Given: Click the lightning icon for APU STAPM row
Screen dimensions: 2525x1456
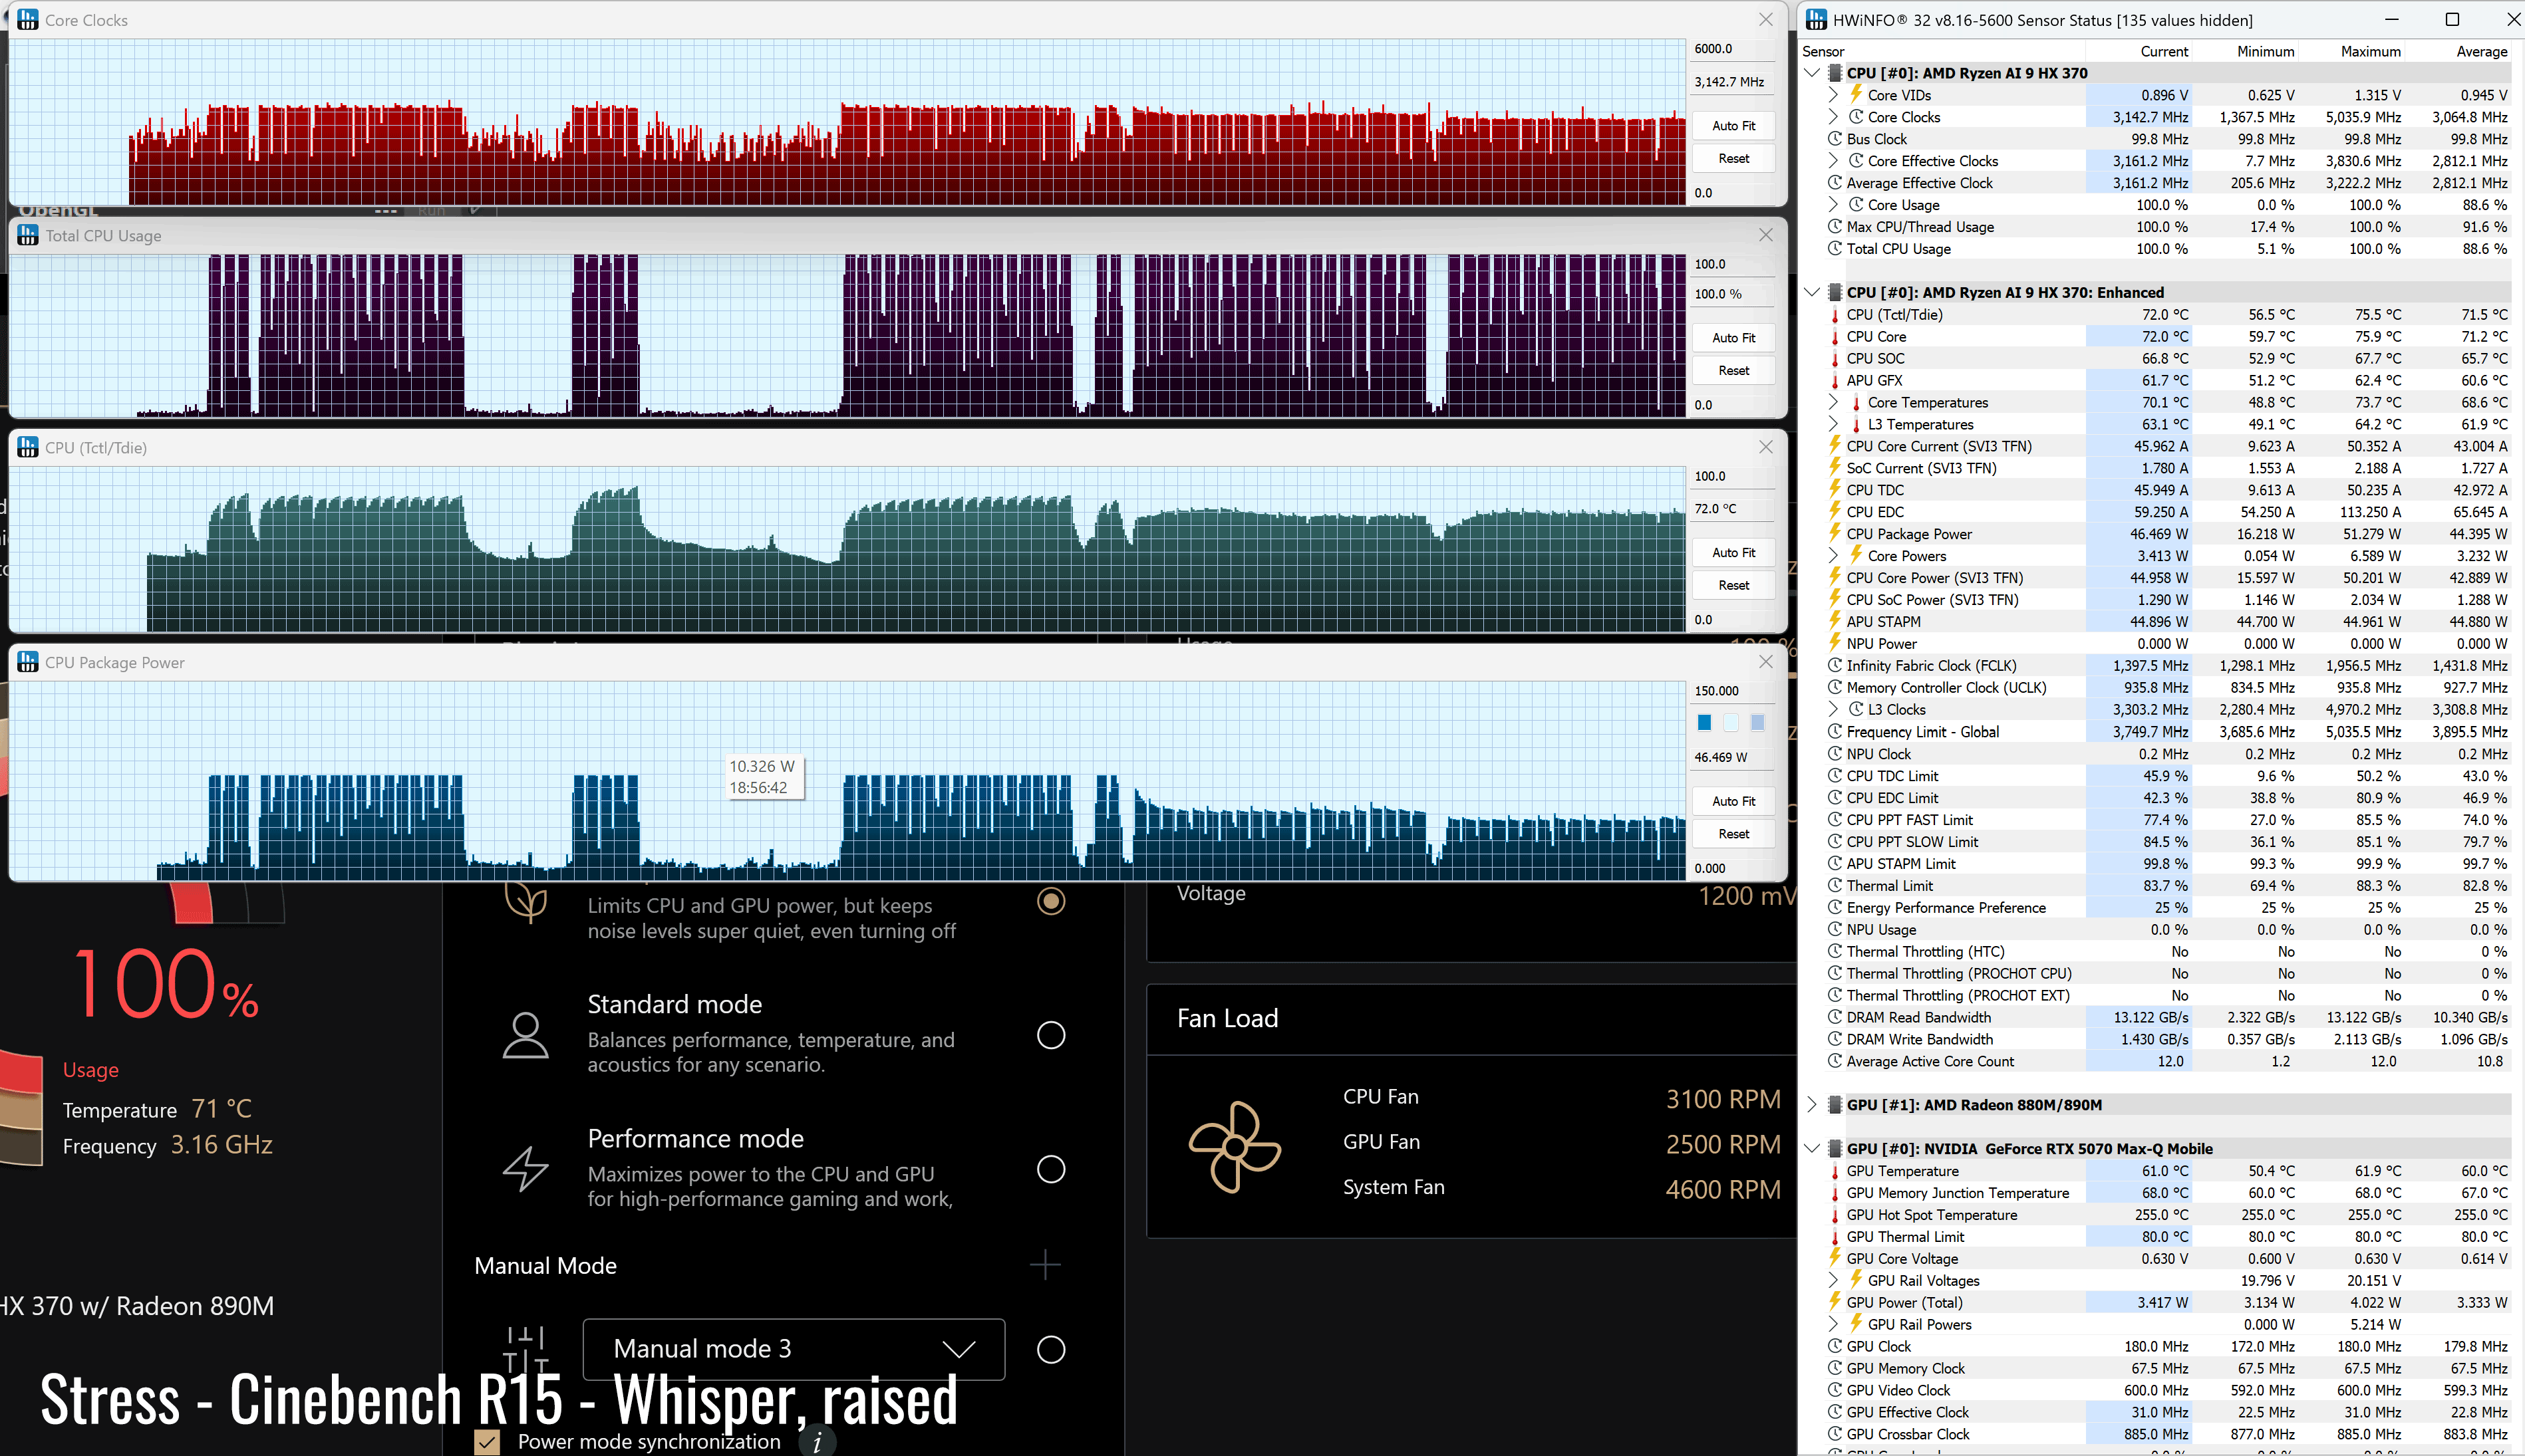Looking at the screenshot, I should (1835, 621).
